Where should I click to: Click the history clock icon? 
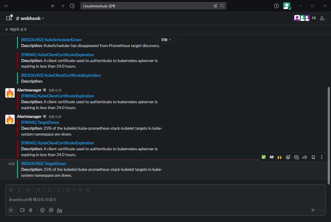coord(72,6)
